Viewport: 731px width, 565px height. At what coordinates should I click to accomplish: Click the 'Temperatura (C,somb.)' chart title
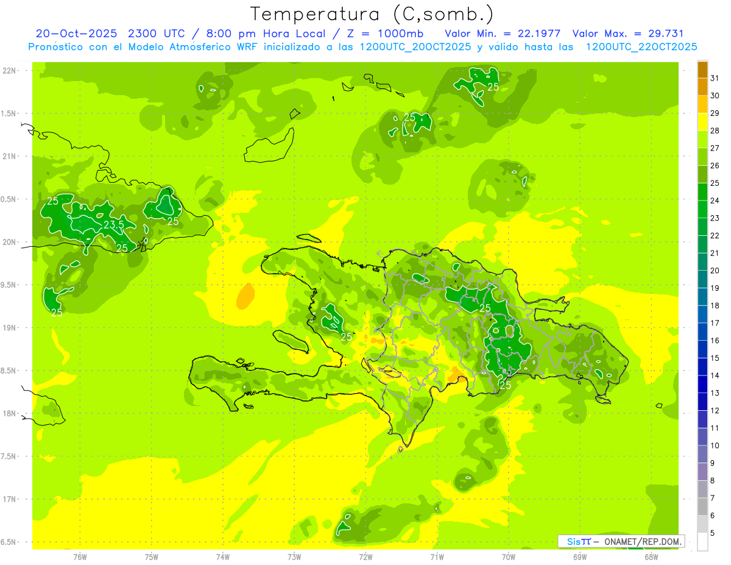372,14
